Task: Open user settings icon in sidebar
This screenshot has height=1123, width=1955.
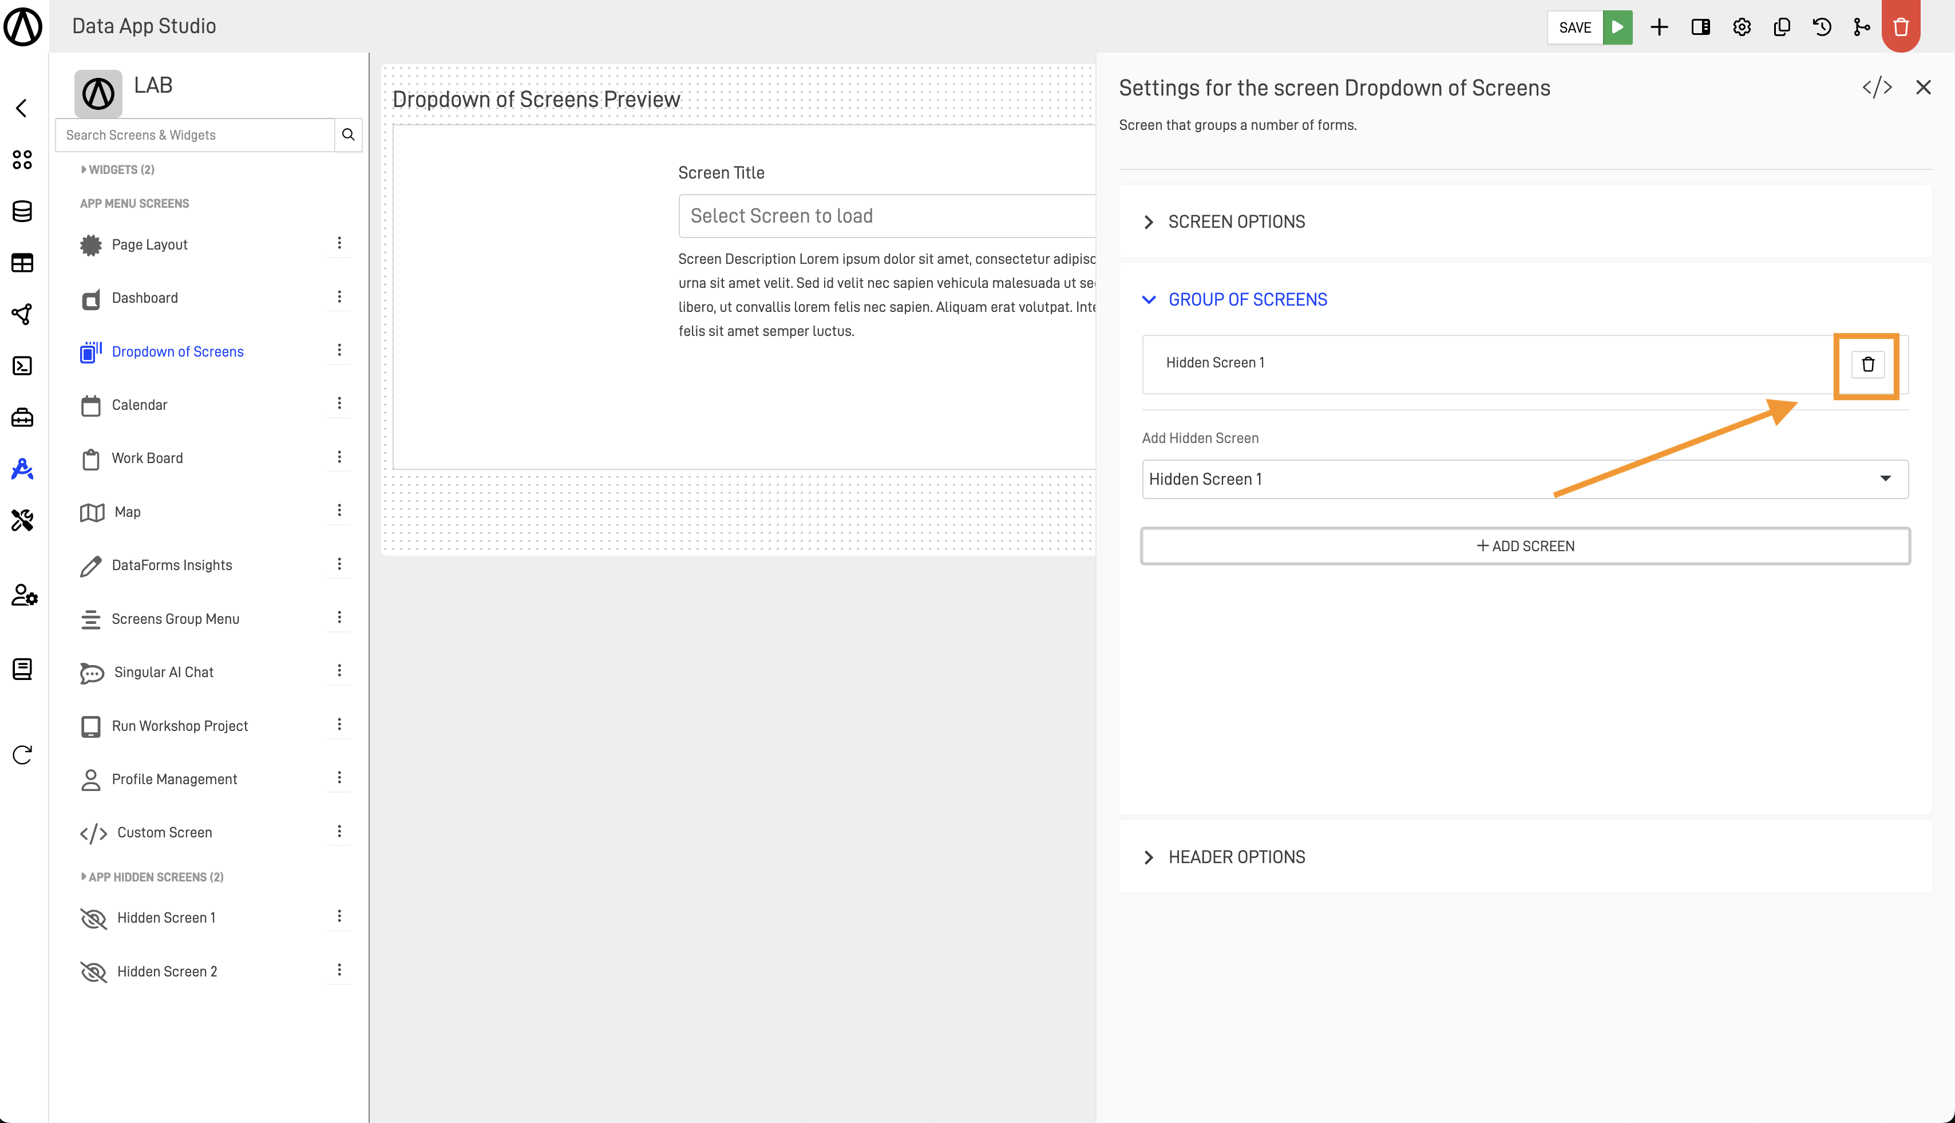Action: coord(24,595)
